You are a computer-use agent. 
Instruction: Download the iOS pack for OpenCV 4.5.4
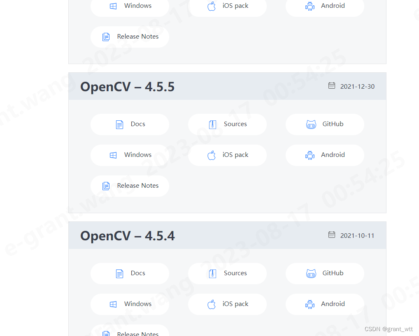227,304
